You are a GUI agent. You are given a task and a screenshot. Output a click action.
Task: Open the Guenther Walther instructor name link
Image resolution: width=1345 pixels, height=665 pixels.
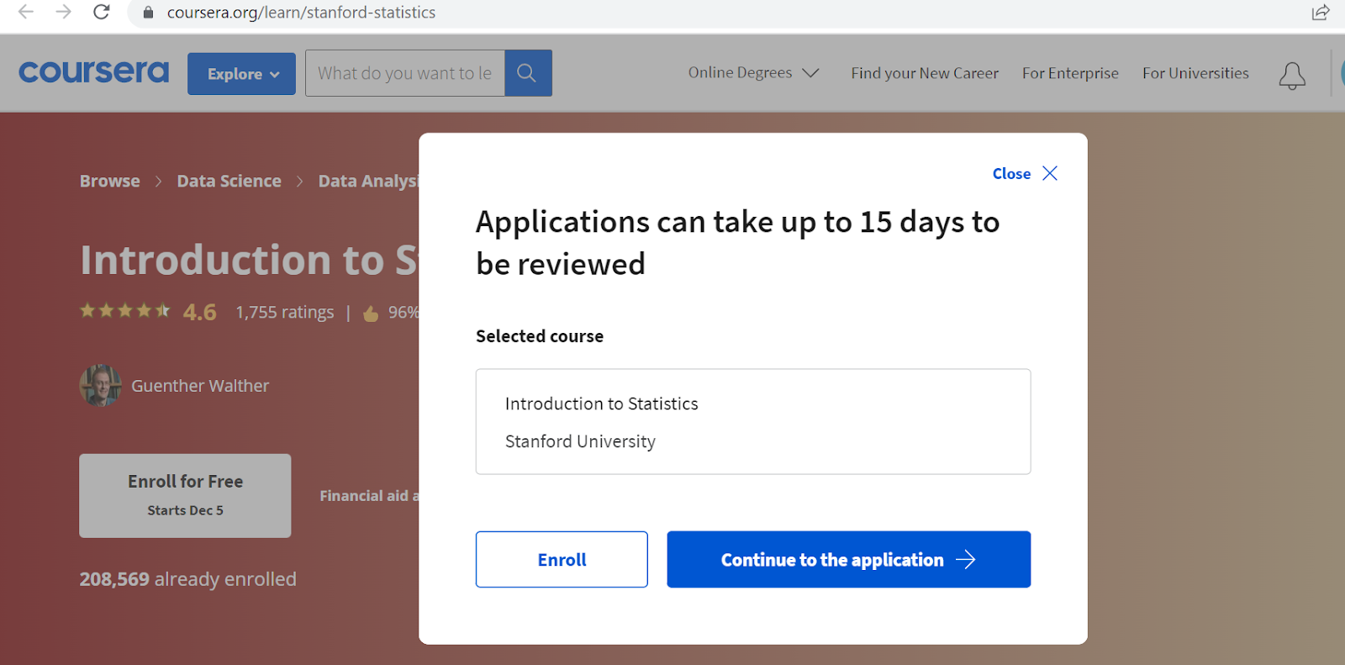[x=200, y=386]
